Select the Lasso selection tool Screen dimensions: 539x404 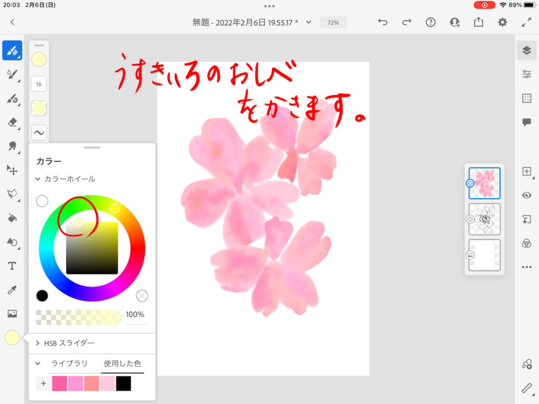pos(12,194)
